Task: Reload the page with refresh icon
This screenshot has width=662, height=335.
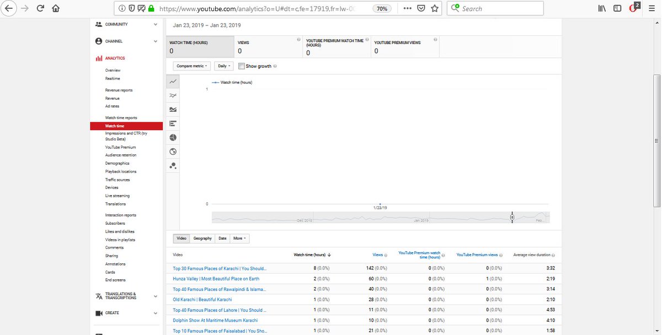Action: (x=40, y=8)
